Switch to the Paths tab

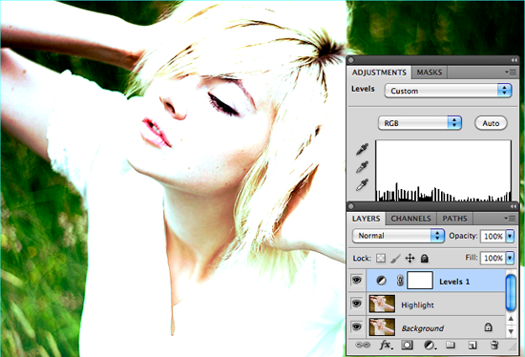point(454,219)
